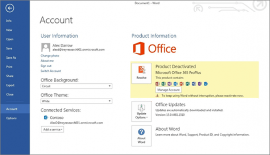
Task: Choose Save As in the sidebar
Action: coord(11,58)
